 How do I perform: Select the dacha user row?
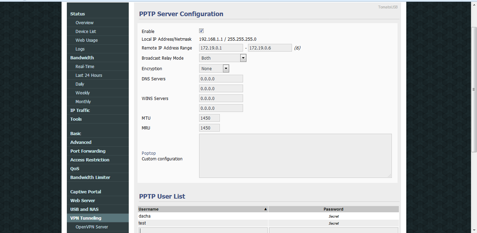tap(268, 216)
